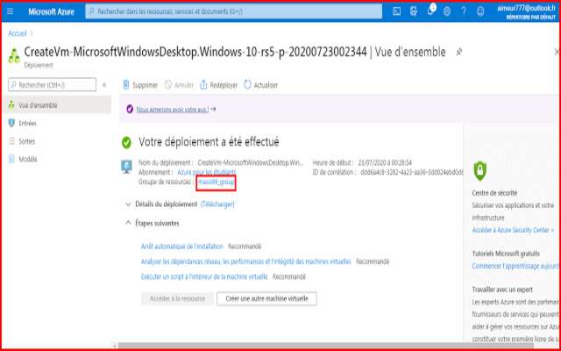Click the green deployment success checkmark
561x351 pixels.
click(x=126, y=142)
